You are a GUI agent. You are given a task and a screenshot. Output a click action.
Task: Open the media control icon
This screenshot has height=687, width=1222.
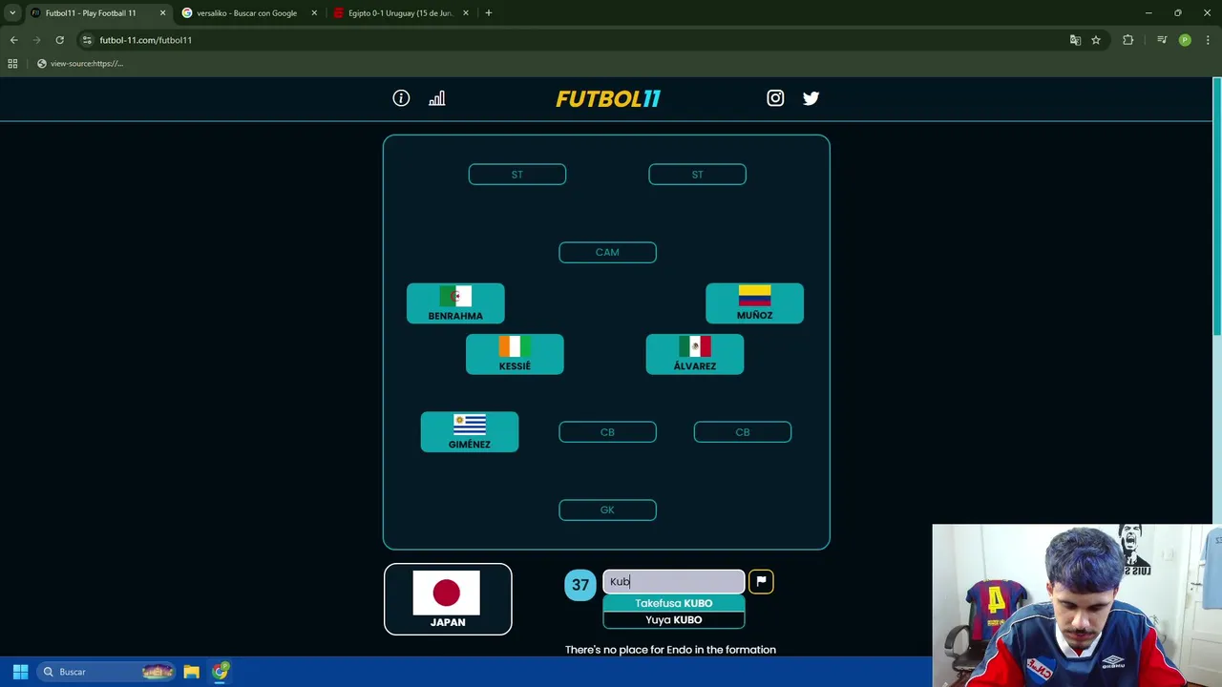pyautogui.click(x=1162, y=40)
